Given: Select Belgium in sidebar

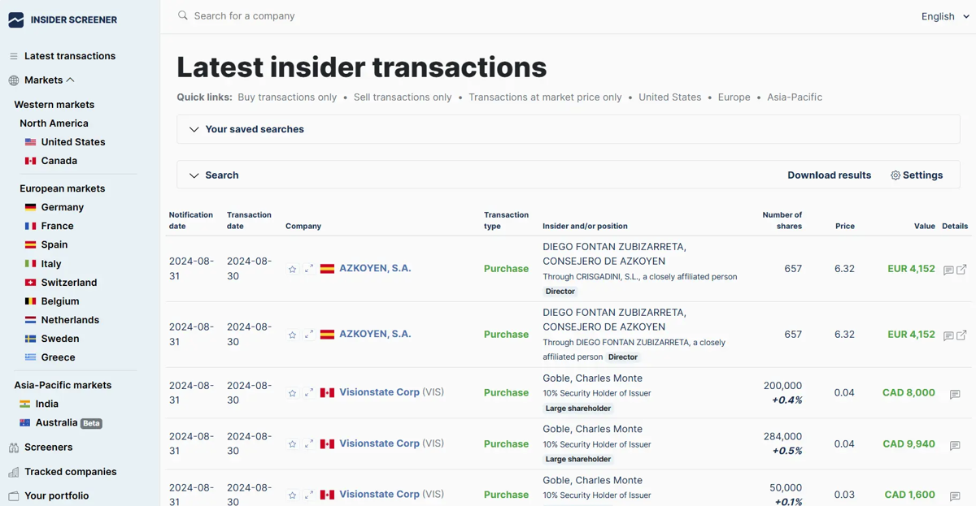Looking at the screenshot, I should 60,301.
